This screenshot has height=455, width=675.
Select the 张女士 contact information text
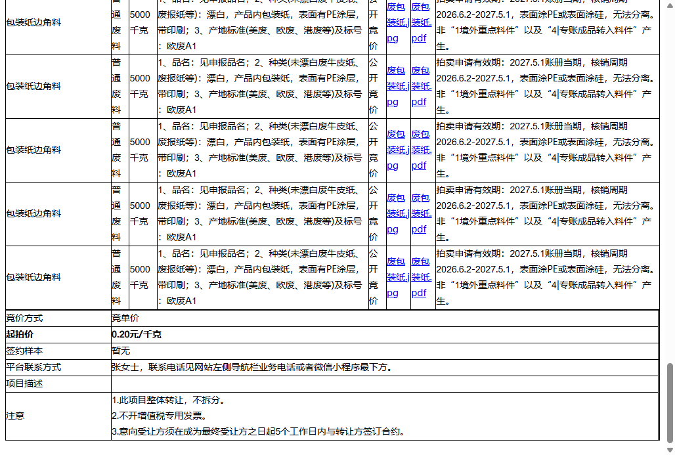point(252,367)
